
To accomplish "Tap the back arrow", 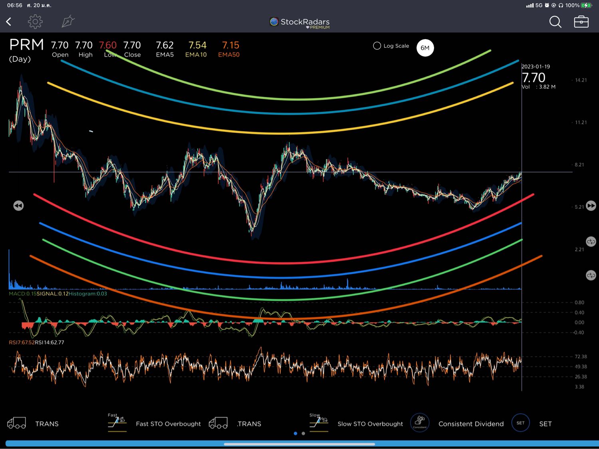I will tap(9, 22).
